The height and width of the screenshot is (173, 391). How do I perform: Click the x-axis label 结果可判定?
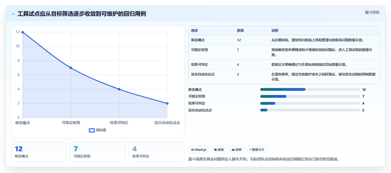tap(119, 123)
